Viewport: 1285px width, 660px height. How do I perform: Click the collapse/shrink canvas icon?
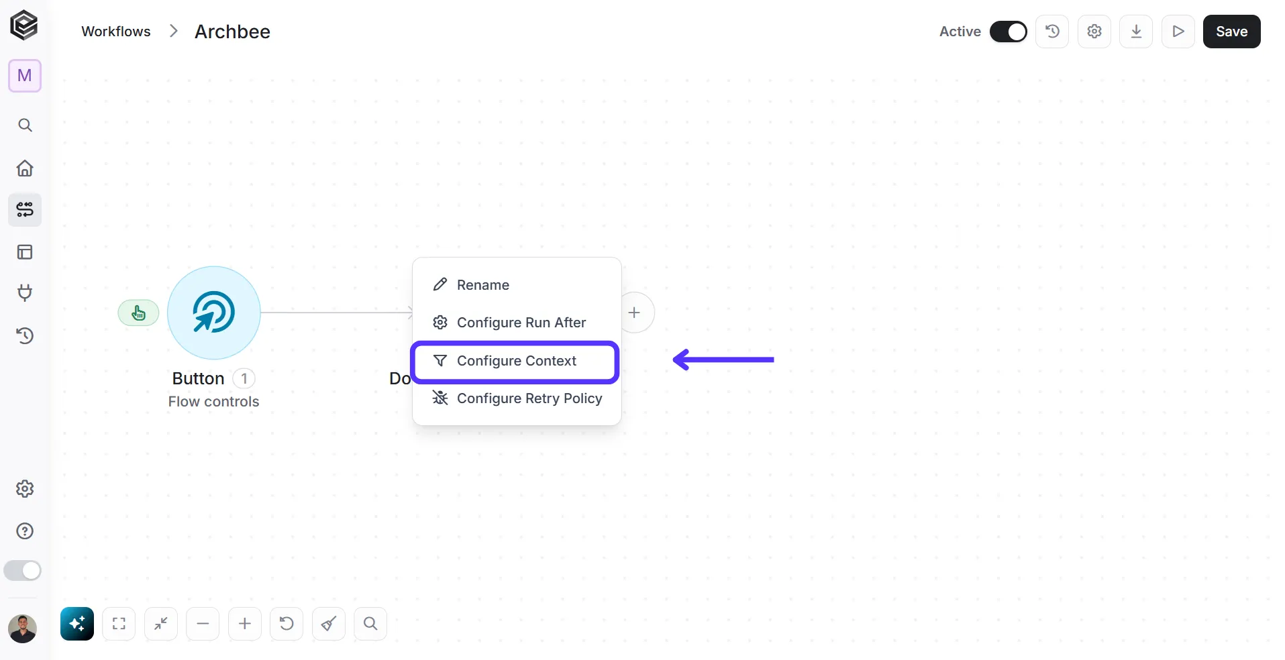click(x=161, y=624)
